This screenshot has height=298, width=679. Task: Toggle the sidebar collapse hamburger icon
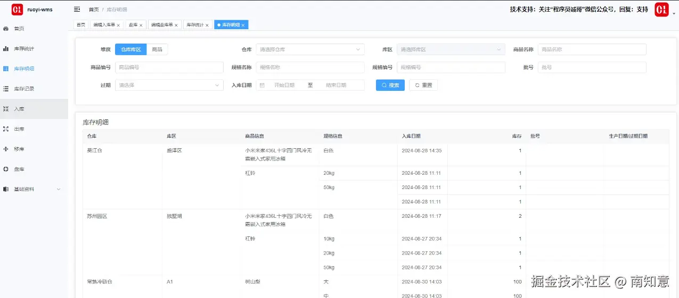click(77, 9)
